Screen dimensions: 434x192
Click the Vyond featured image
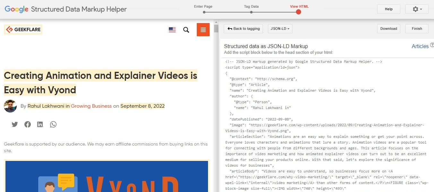(x=107, y=176)
